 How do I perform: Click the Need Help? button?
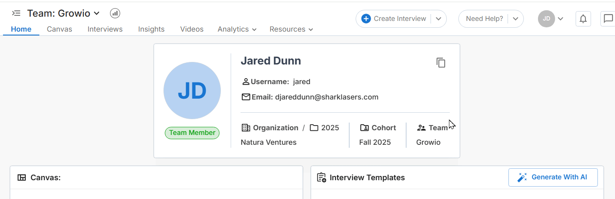point(484,19)
